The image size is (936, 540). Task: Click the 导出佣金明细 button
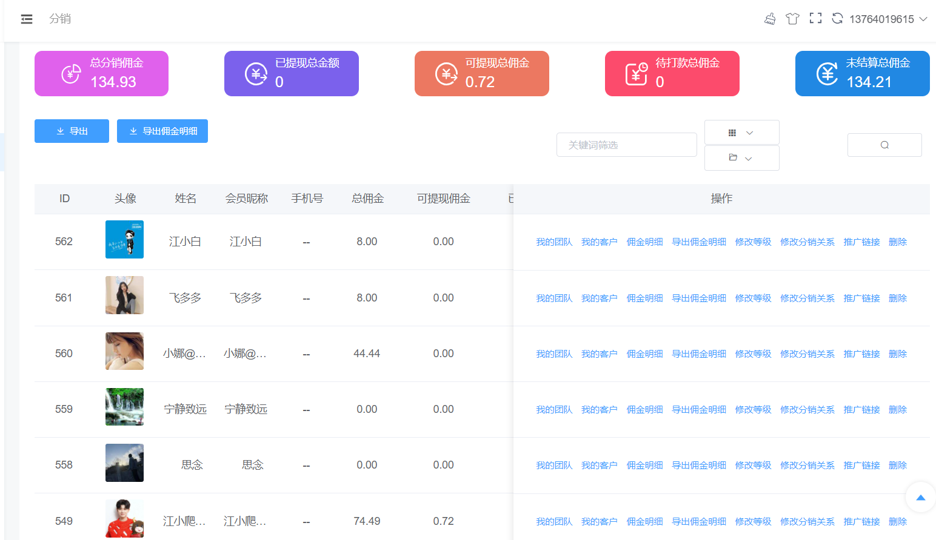pyautogui.click(x=162, y=131)
